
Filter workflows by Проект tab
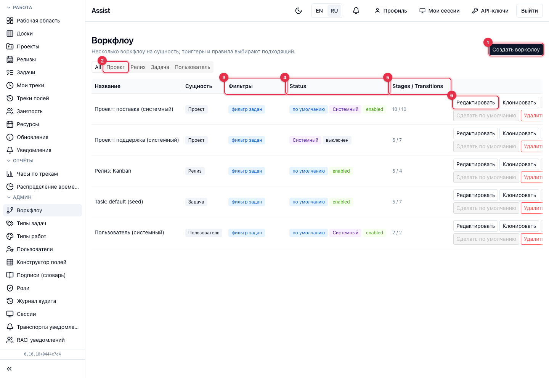click(x=116, y=67)
